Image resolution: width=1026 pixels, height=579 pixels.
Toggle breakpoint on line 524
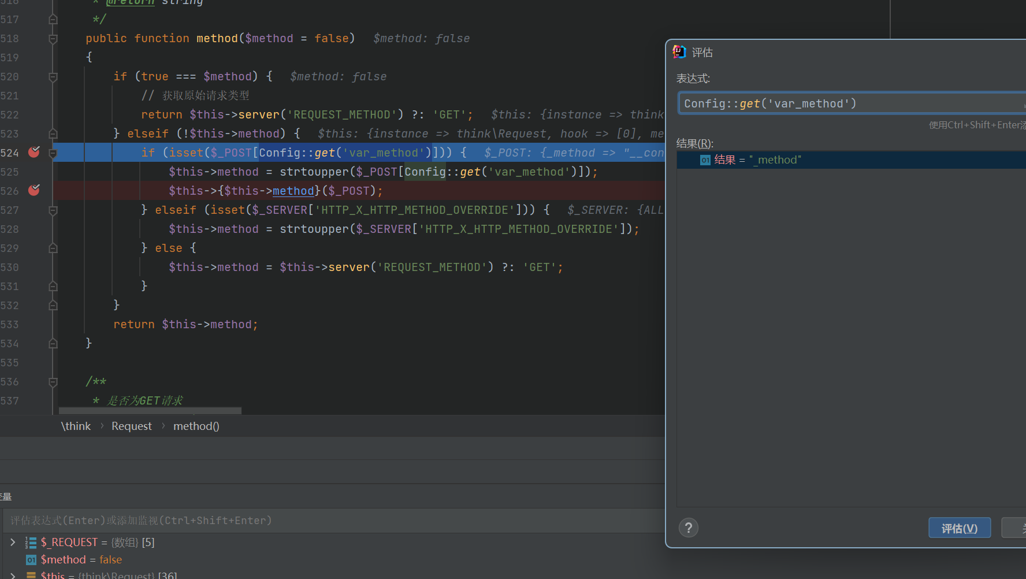[34, 152]
